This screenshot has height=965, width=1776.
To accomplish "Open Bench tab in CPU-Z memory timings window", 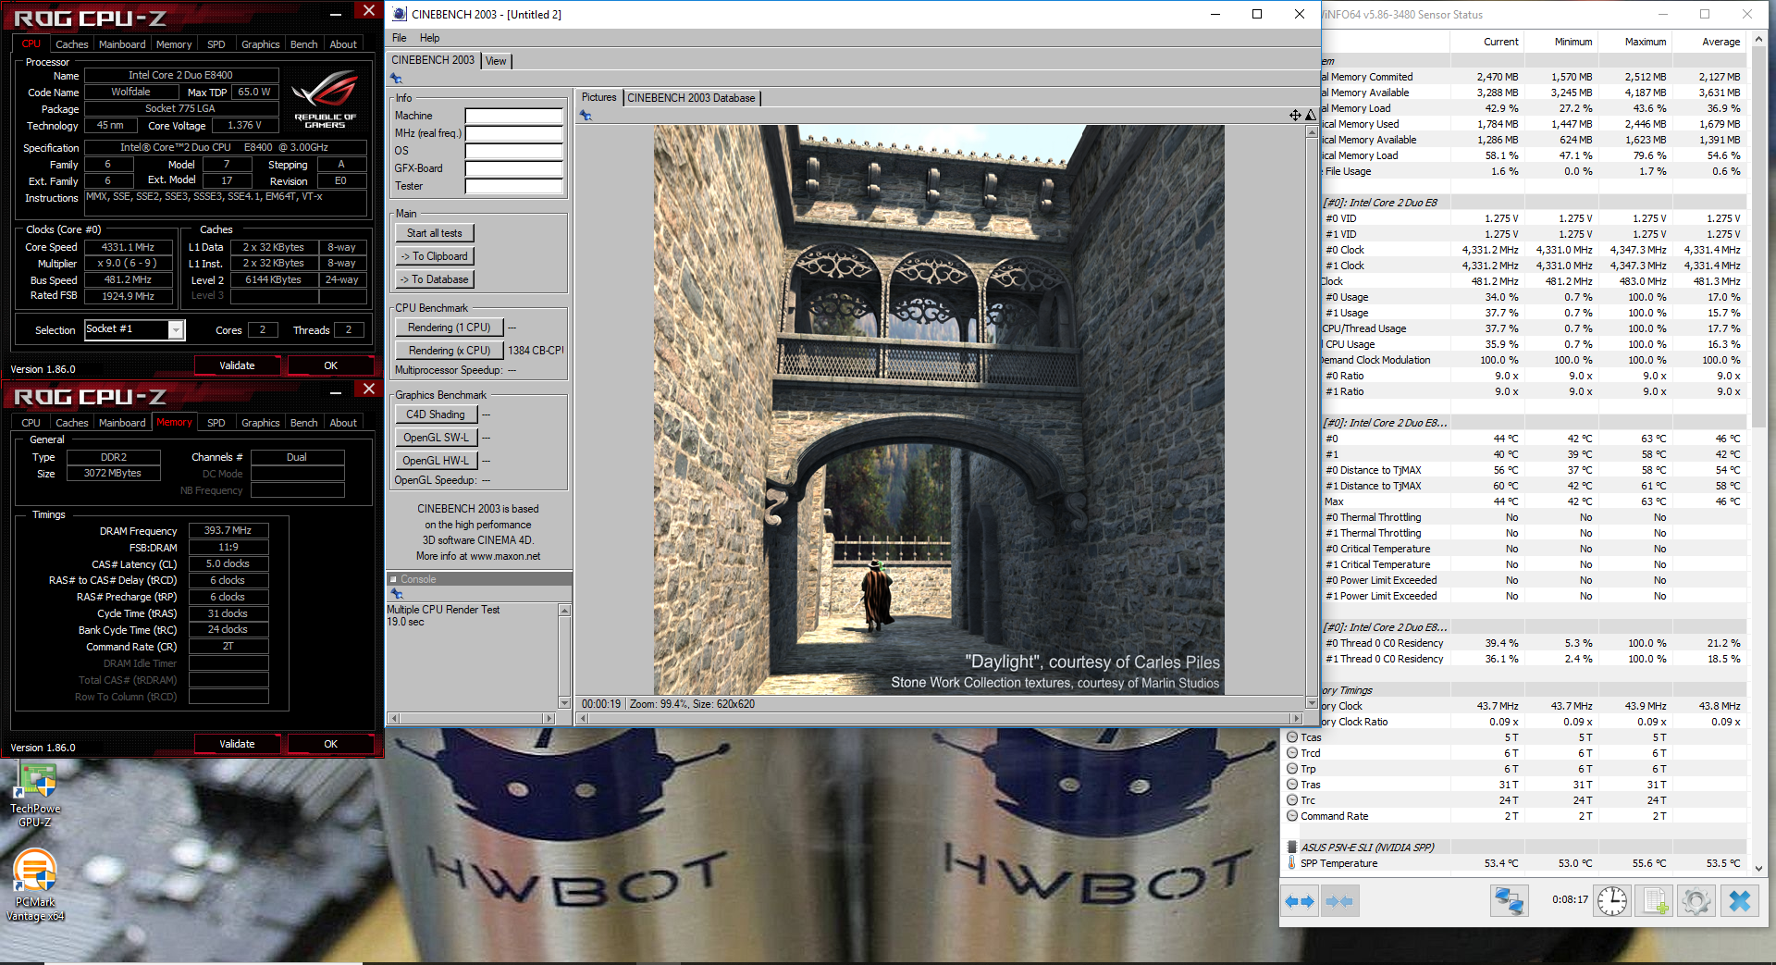I will pos(303,423).
